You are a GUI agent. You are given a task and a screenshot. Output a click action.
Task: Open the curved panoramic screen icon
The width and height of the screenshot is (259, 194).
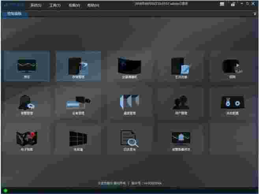pyautogui.click(x=130, y=66)
